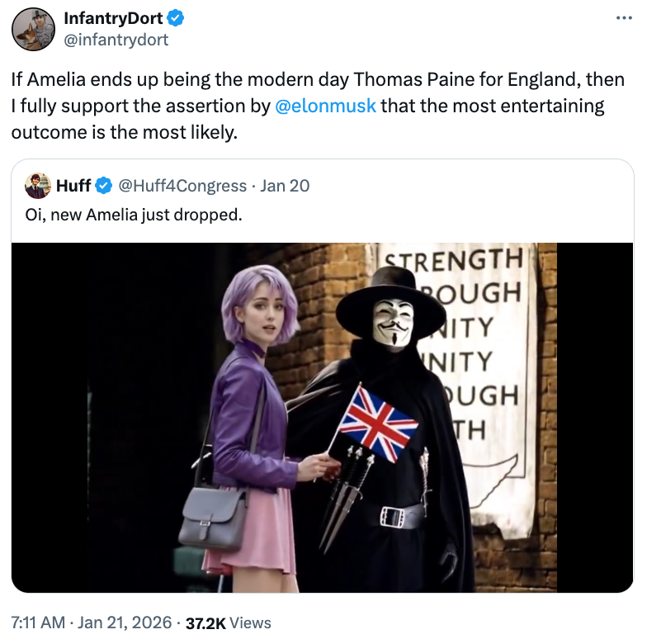Click the 7:11 AM Jan 21, 2026 timestamp
This screenshot has width=647, height=639.
91,622
